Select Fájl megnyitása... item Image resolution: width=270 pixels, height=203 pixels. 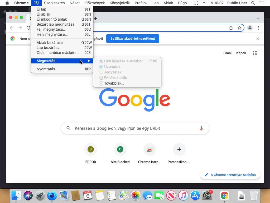point(62,29)
